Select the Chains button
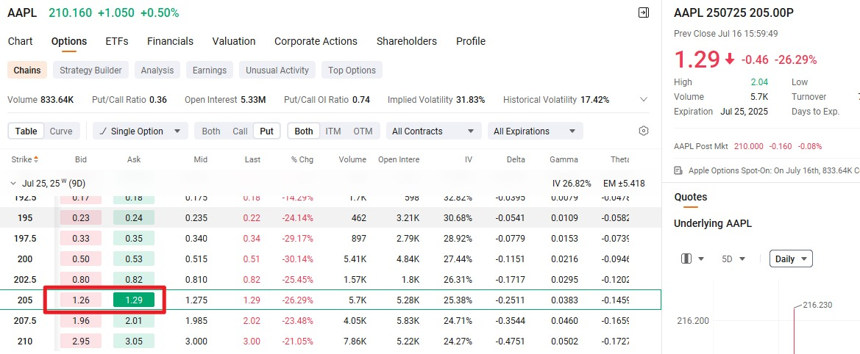This screenshot has height=354, width=860. coord(27,70)
